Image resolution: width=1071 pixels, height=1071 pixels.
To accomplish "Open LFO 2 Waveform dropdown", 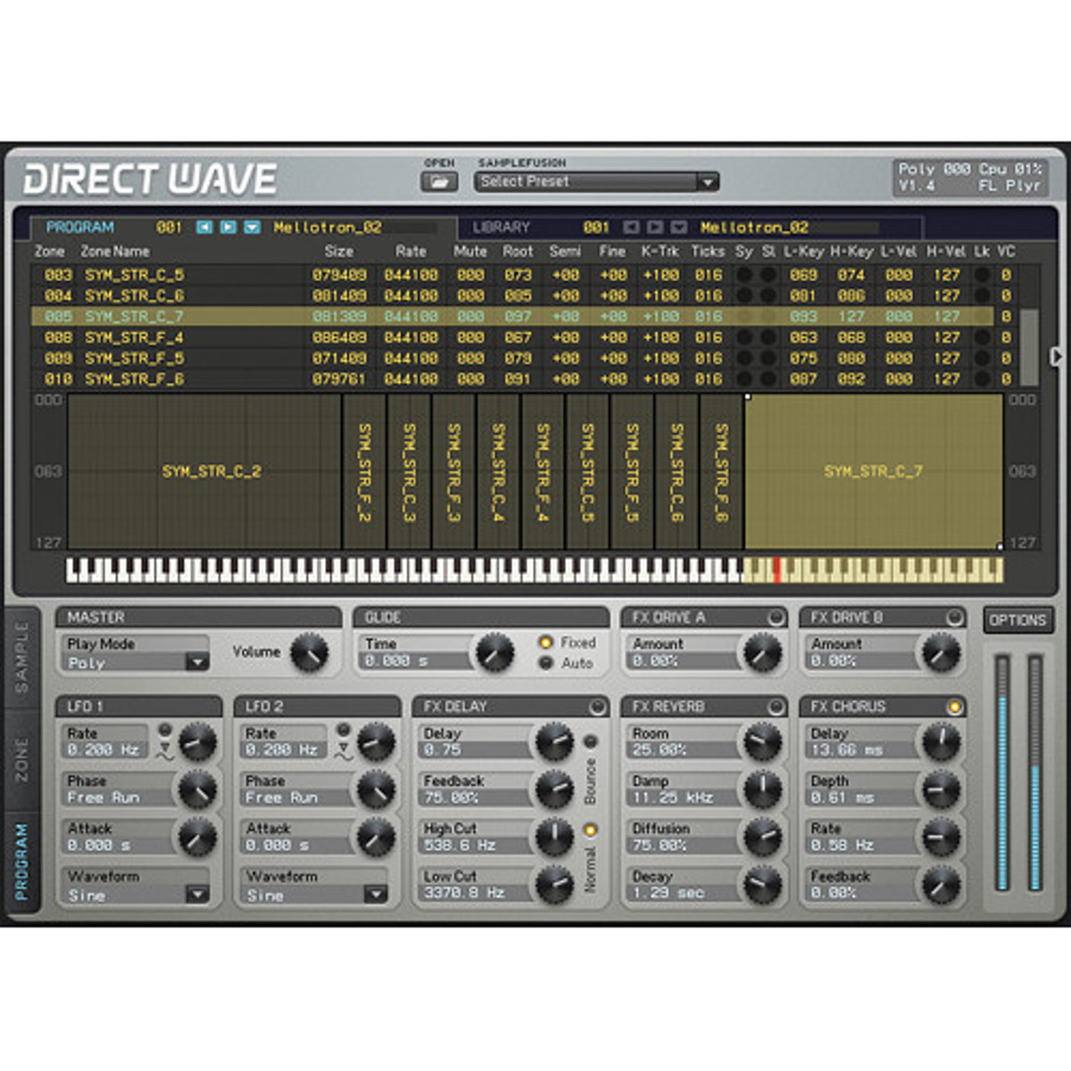I will point(315,894).
